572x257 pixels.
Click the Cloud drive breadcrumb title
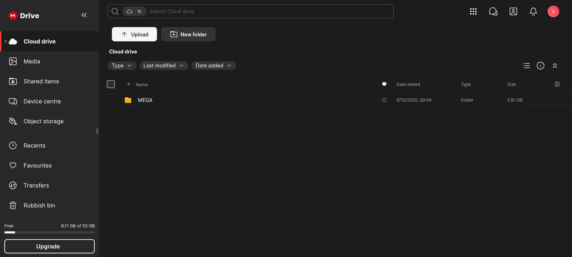pyautogui.click(x=123, y=52)
